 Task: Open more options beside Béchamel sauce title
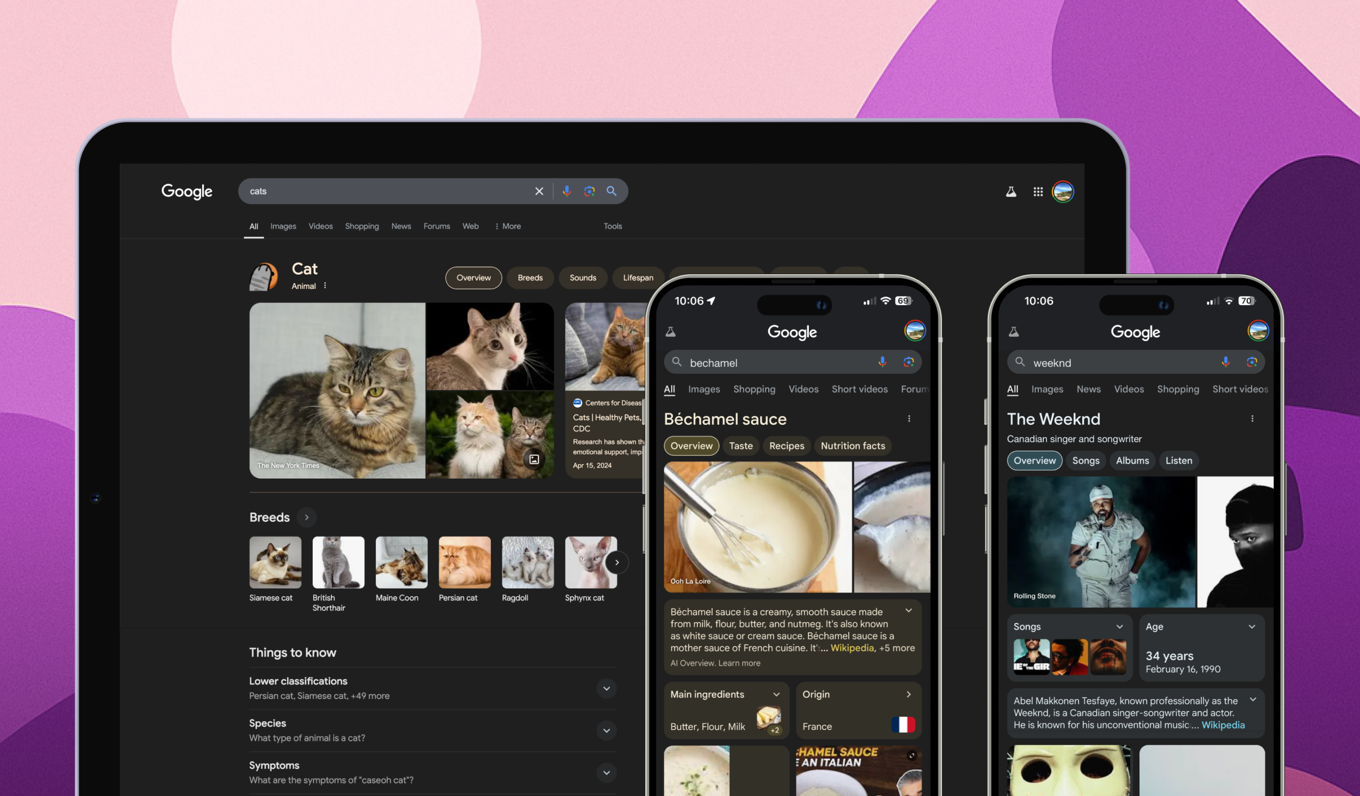pos(909,419)
